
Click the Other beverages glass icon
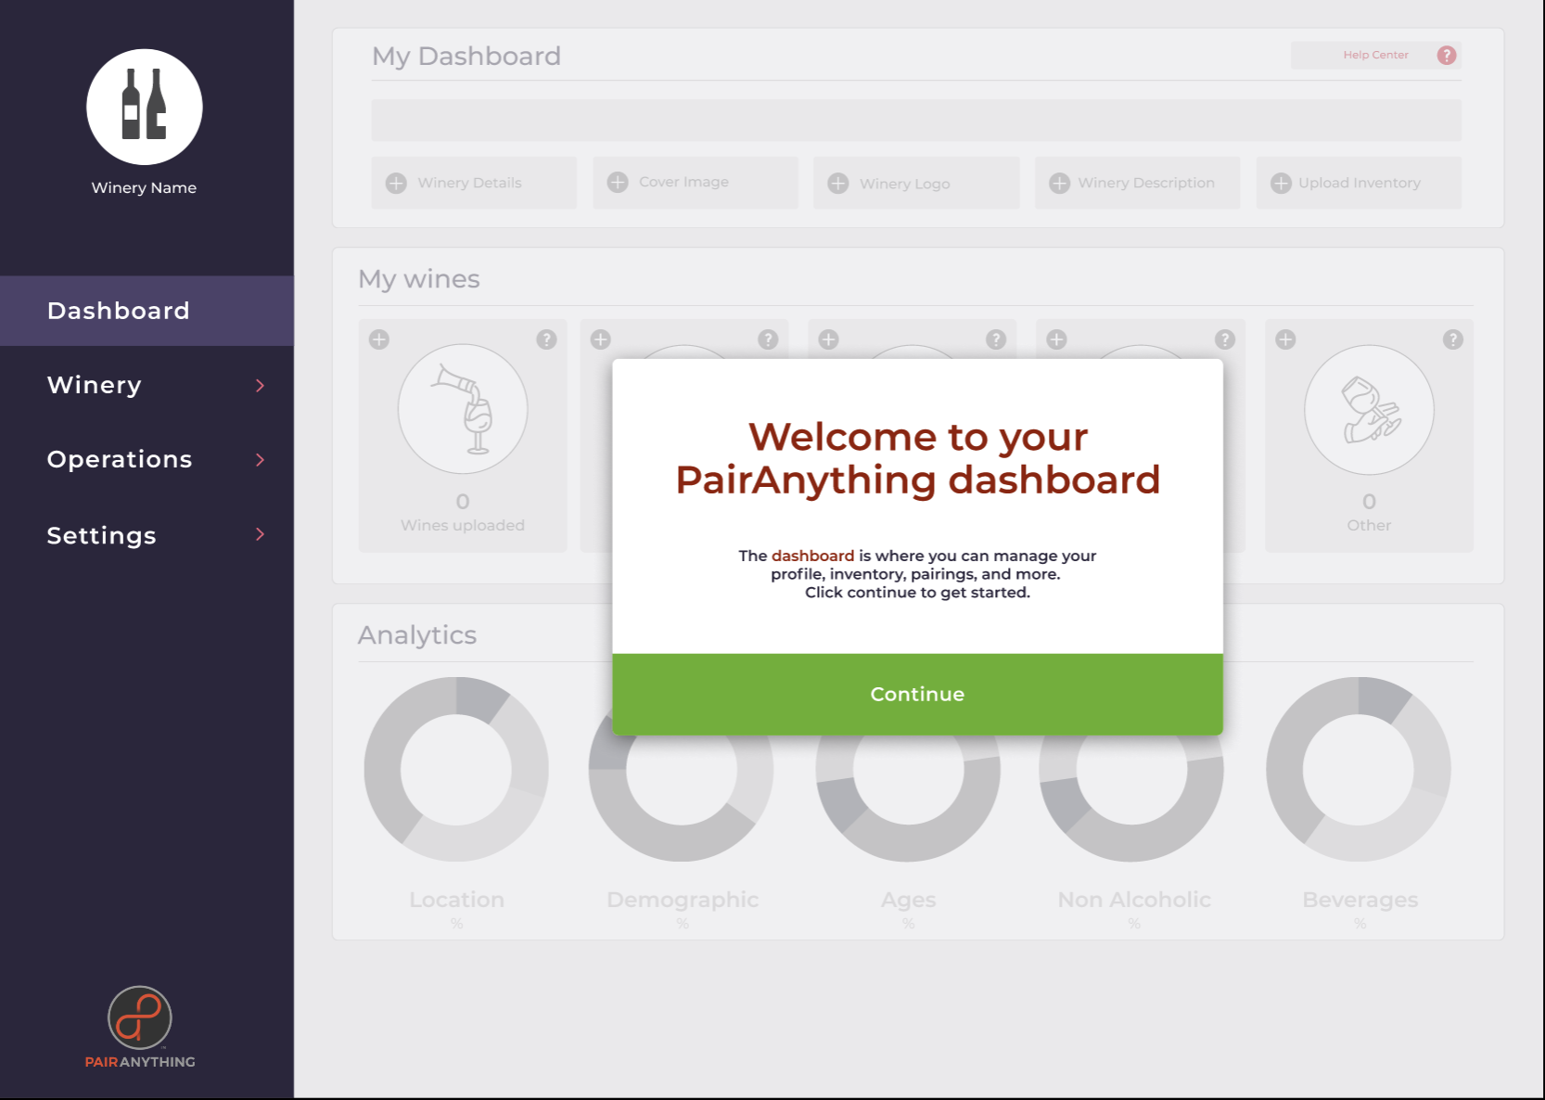pyautogui.click(x=1369, y=409)
